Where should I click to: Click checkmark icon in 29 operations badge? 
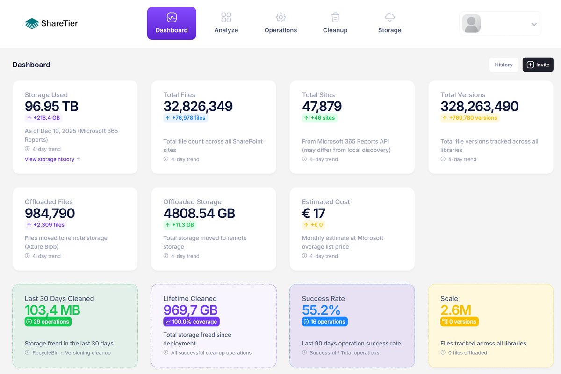pos(29,322)
